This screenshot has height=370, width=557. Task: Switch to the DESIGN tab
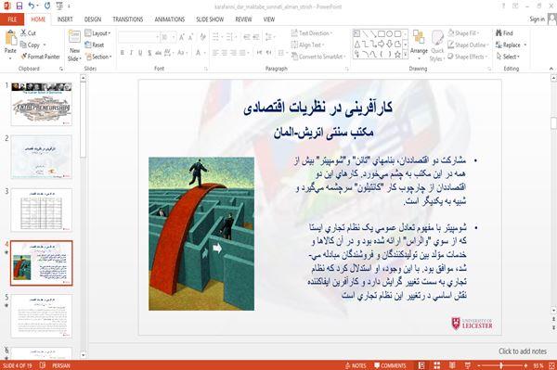(93, 19)
